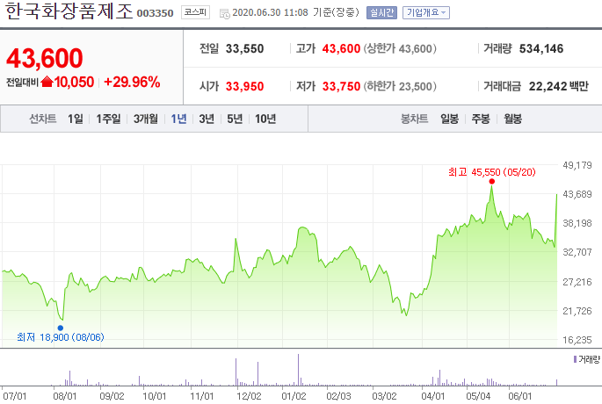The image size is (602, 404).
Task: Click the 07/01 x-axis date label
Action: tap(15, 396)
